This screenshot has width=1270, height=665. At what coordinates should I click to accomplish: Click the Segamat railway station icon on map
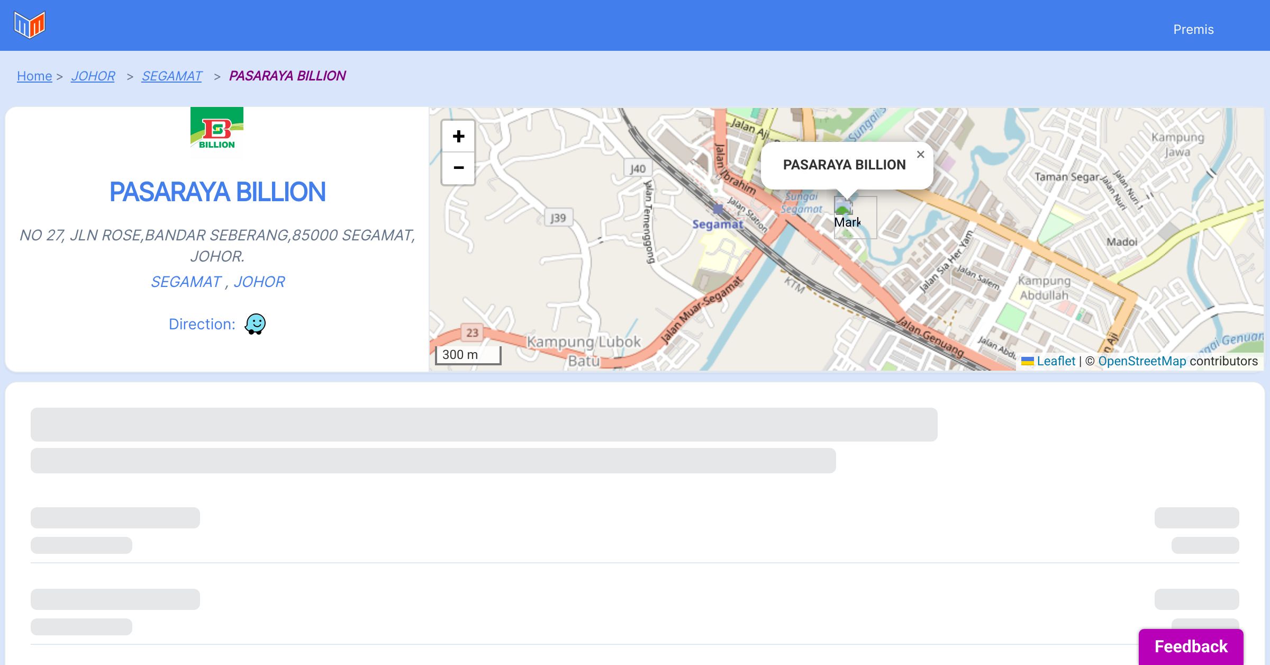pyautogui.click(x=718, y=209)
